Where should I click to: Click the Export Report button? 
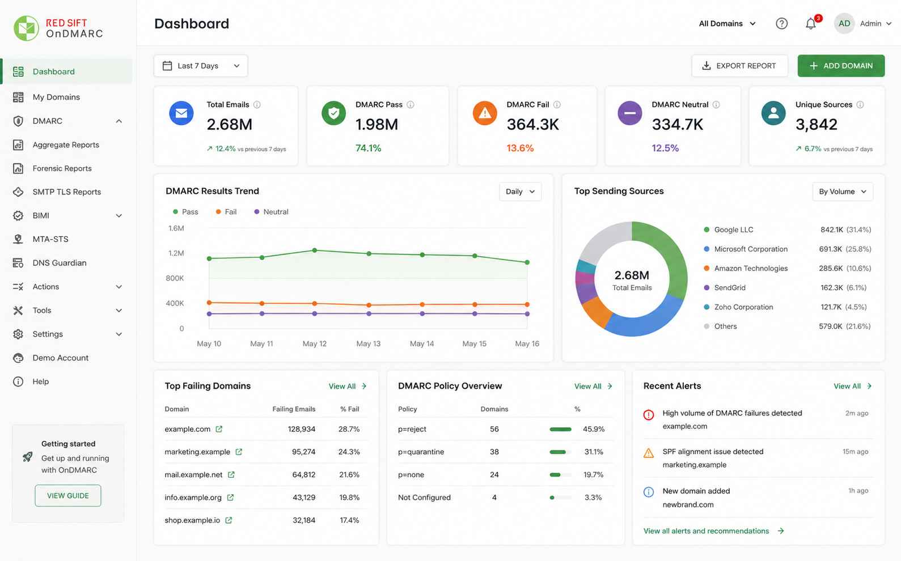[739, 66]
